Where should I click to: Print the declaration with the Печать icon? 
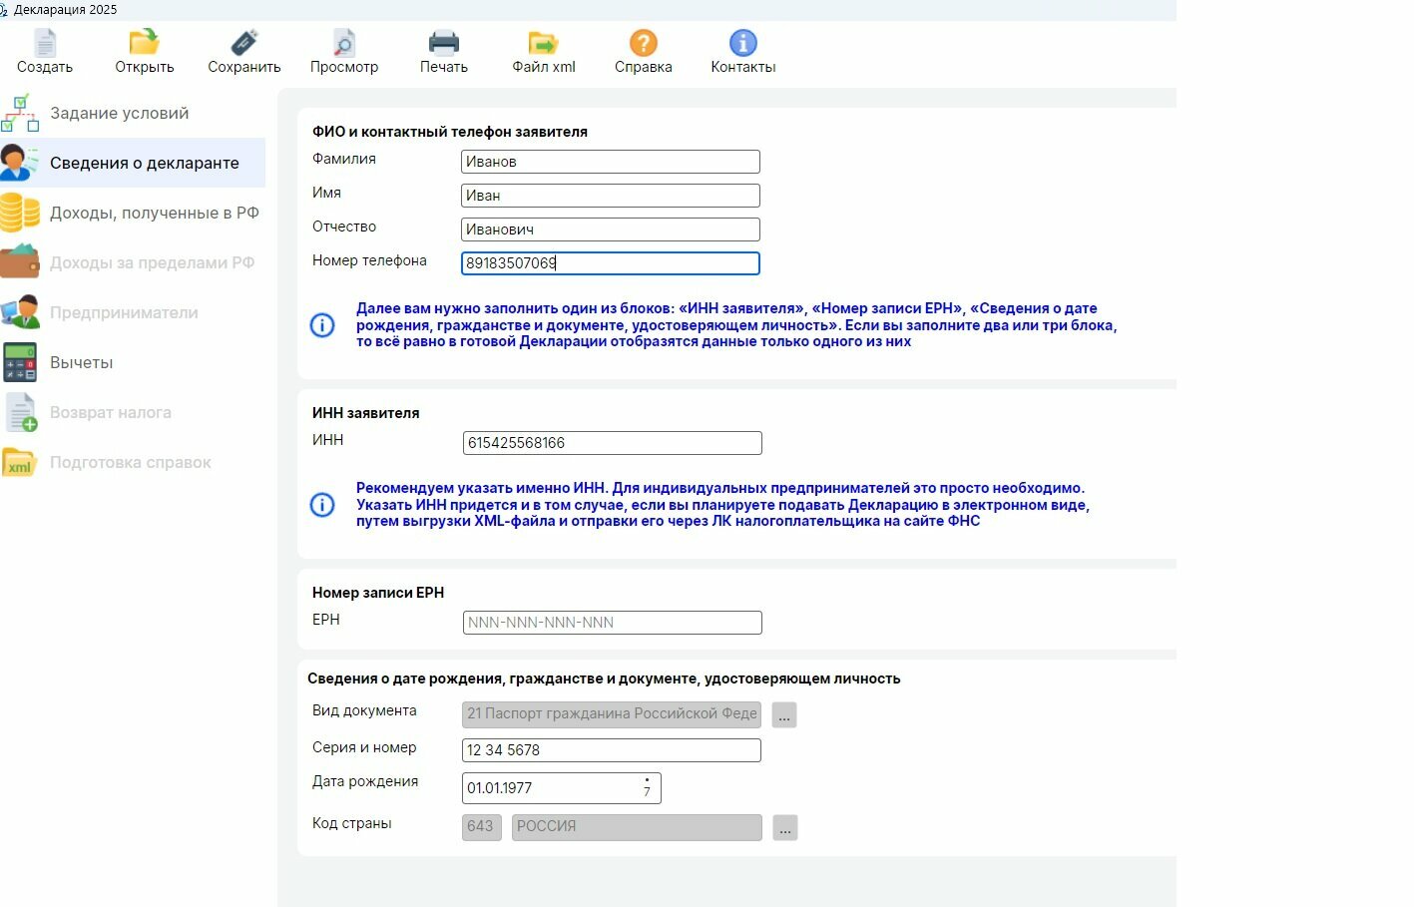pos(444,43)
